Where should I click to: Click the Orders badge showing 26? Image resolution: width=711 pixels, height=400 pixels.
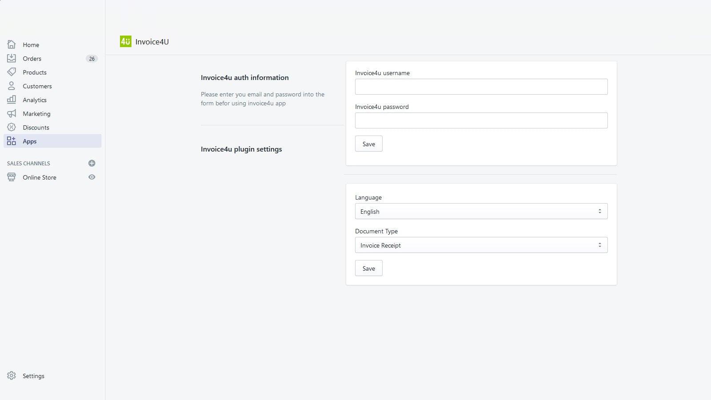pyautogui.click(x=92, y=58)
